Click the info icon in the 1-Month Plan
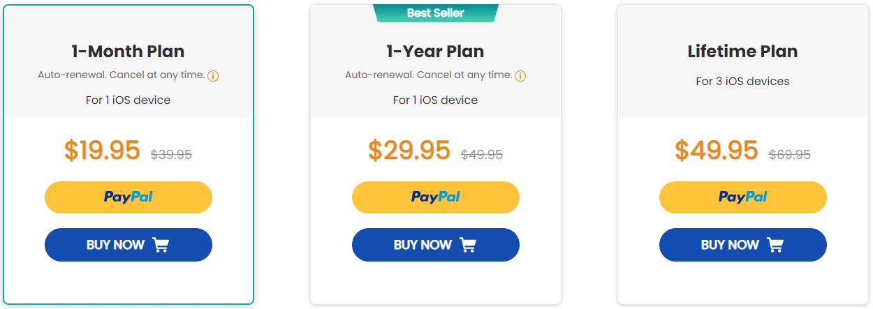The width and height of the screenshot is (873, 309). 214,76
